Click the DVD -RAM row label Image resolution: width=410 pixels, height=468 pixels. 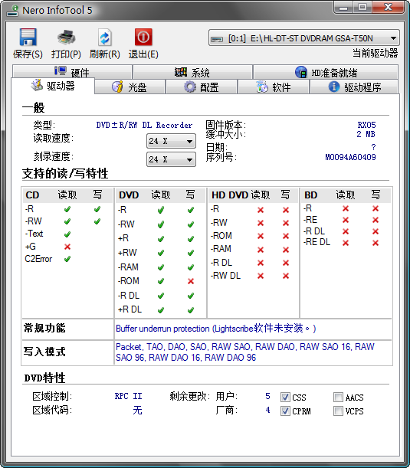[128, 267]
